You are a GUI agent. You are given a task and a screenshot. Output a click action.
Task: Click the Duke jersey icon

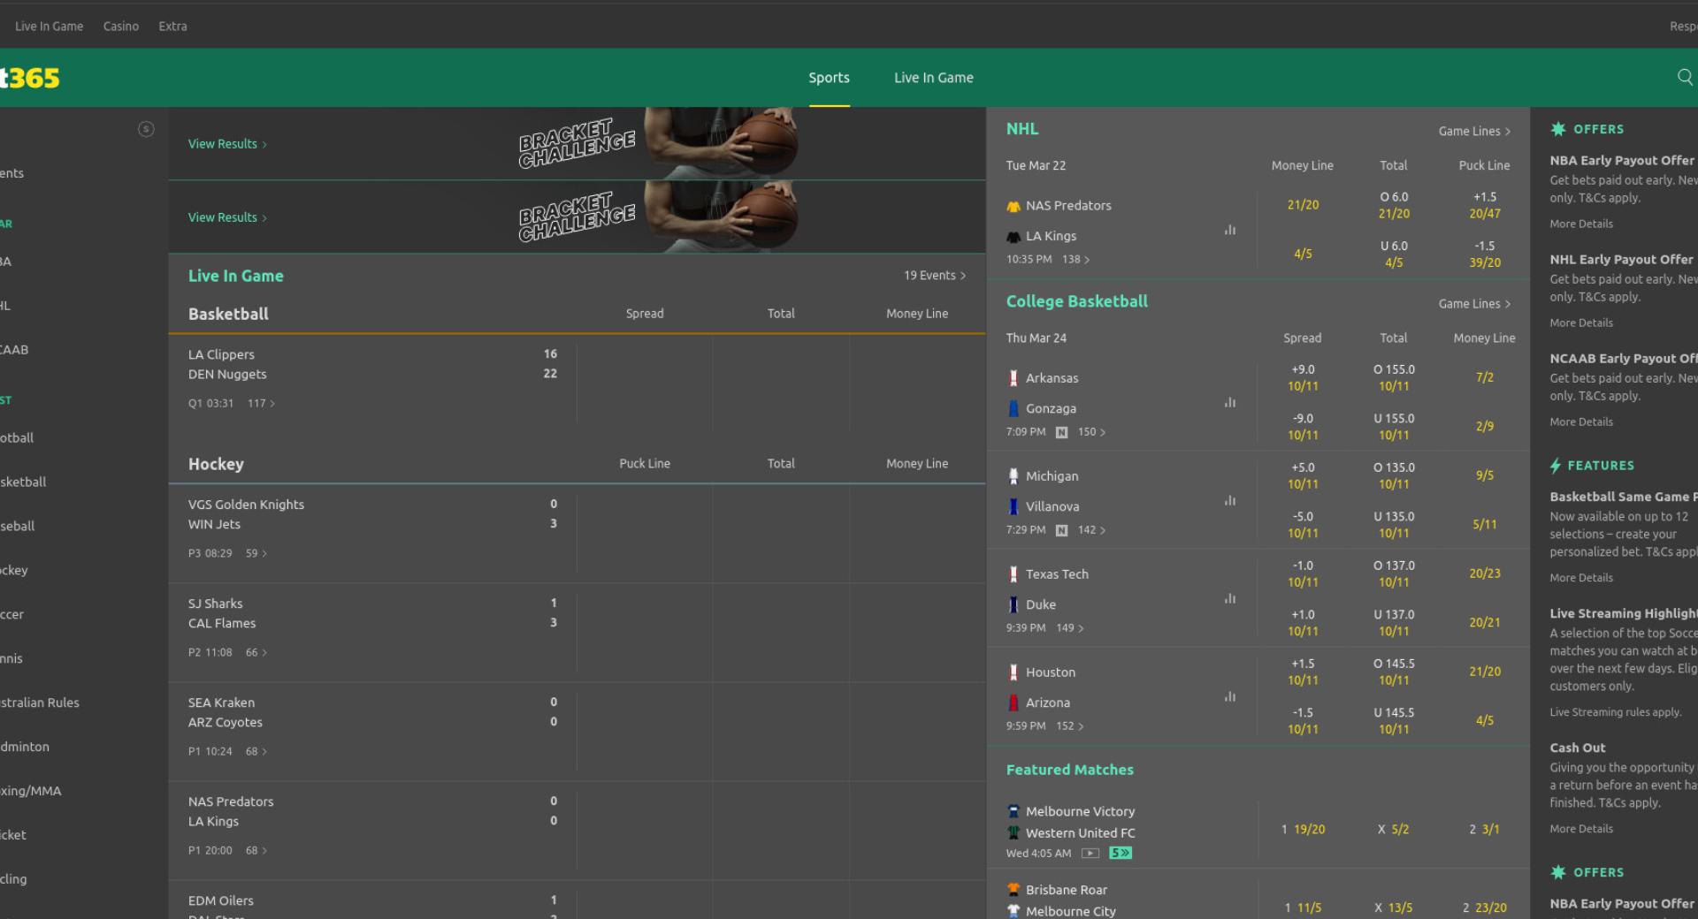1013,605
